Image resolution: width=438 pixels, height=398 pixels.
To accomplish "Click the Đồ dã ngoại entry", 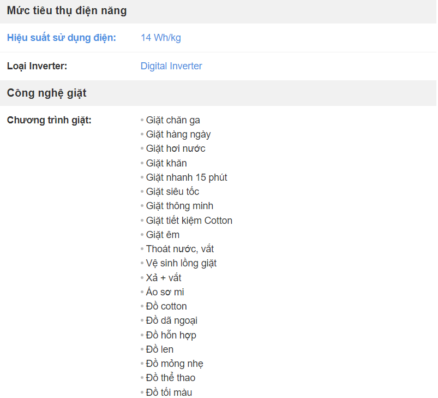I will (171, 320).
